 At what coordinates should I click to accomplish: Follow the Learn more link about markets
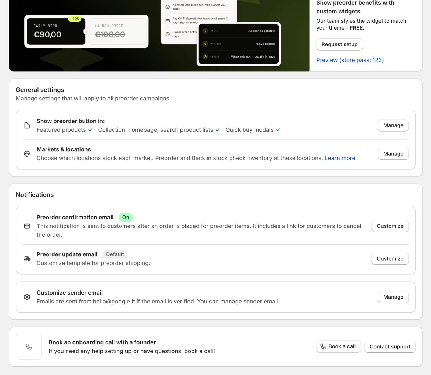coord(340,158)
